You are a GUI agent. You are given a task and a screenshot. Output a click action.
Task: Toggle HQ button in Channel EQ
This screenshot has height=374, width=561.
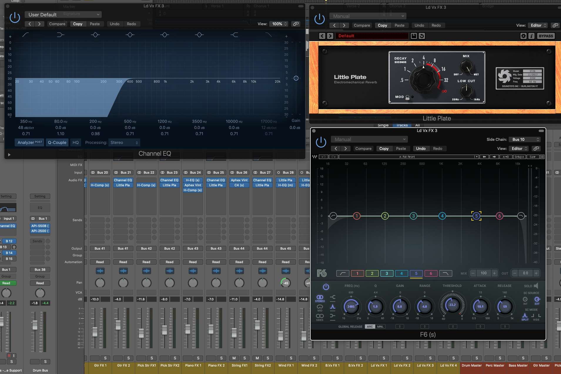76,142
